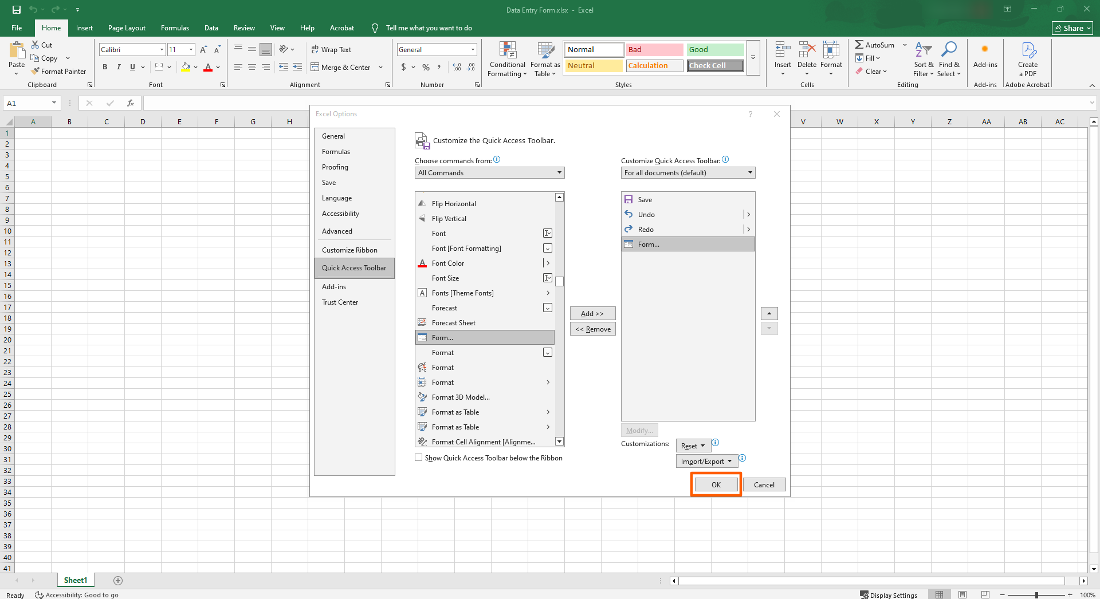1100x599 pixels.
Task: Click the Share button
Action: coord(1072,28)
